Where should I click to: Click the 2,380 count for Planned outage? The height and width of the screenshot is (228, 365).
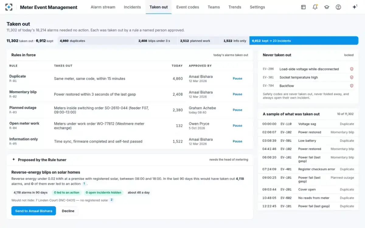(178, 110)
